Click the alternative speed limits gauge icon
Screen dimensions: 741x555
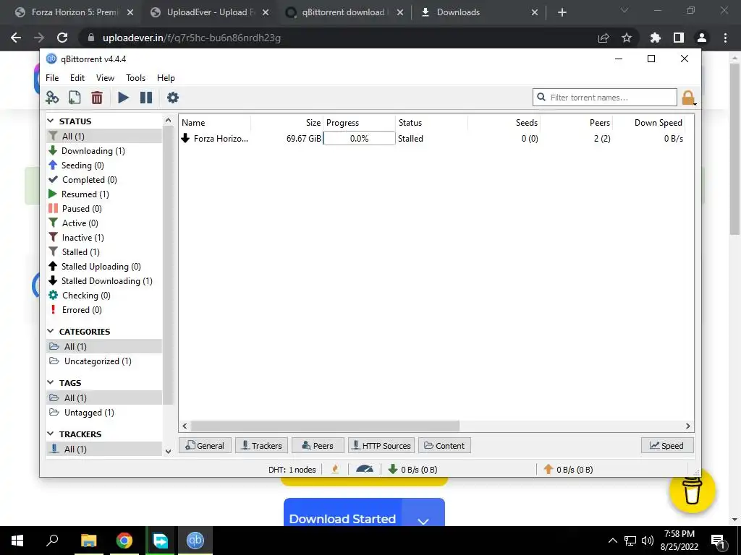pos(365,469)
